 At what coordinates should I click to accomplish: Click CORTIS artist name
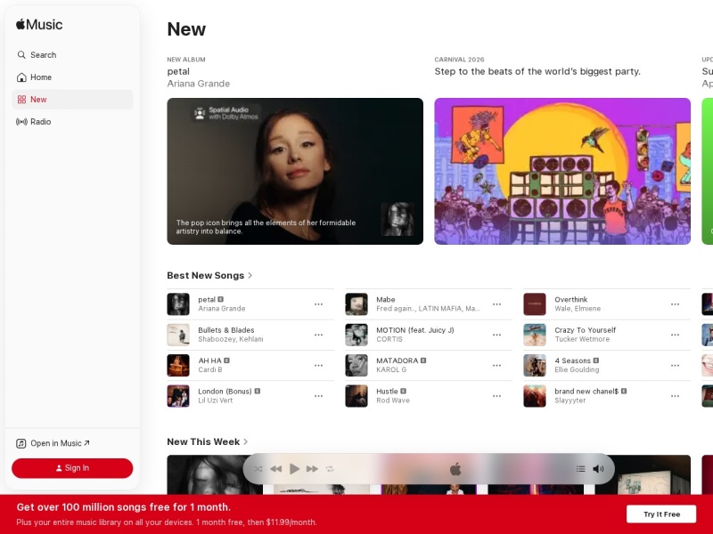[x=389, y=339]
